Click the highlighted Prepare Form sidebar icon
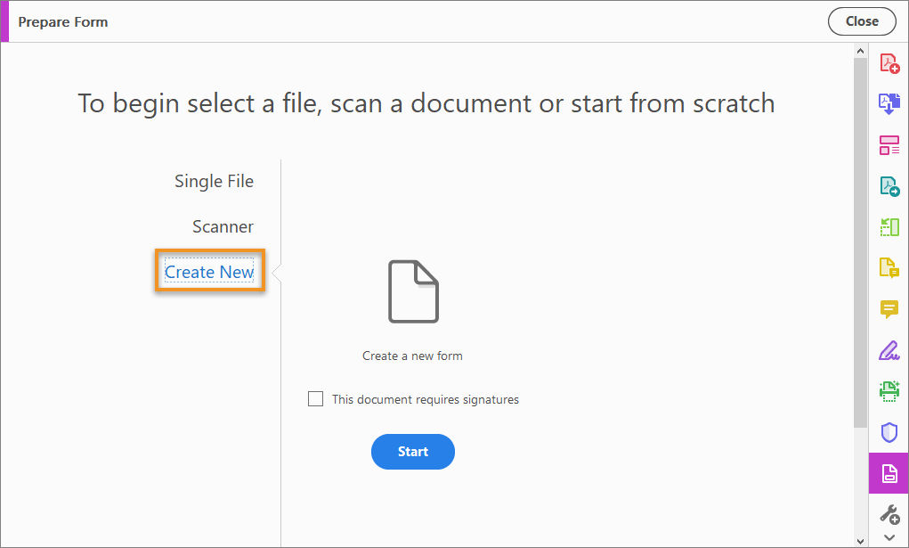The height and width of the screenshot is (548, 909). (x=889, y=473)
